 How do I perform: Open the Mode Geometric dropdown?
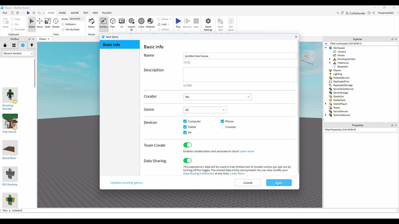[x=76, y=19]
